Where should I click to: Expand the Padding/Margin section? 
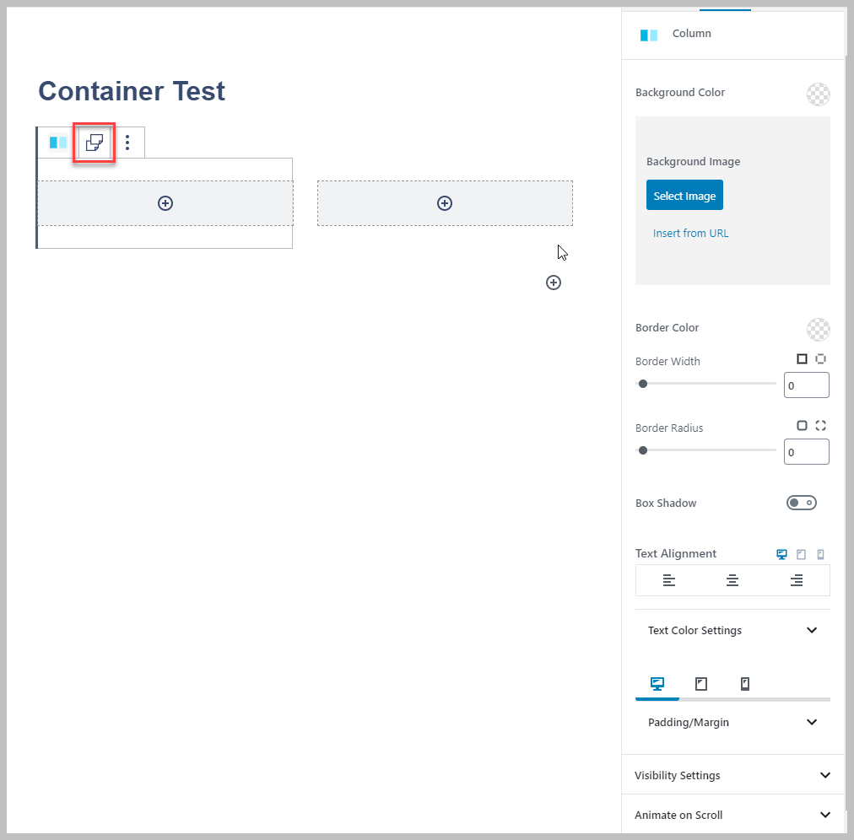[x=731, y=722]
